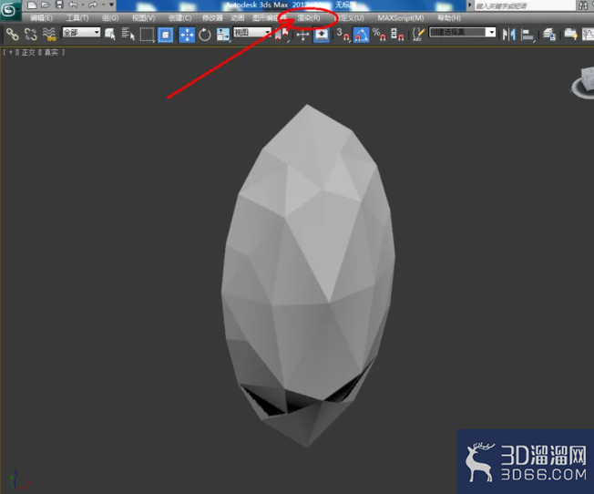Open the 帮助(H) menu
This screenshot has height=494, width=594.
pyautogui.click(x=449, y=18)
